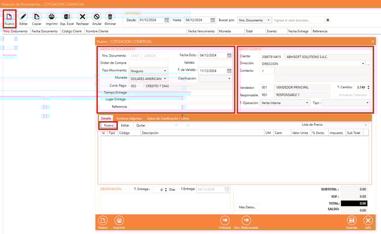
Task: Click Sub Total column header in detail grid
Action: [354, 133]
